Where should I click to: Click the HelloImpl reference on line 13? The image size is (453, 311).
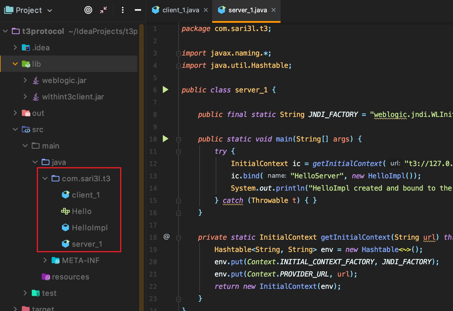[386, 176]
